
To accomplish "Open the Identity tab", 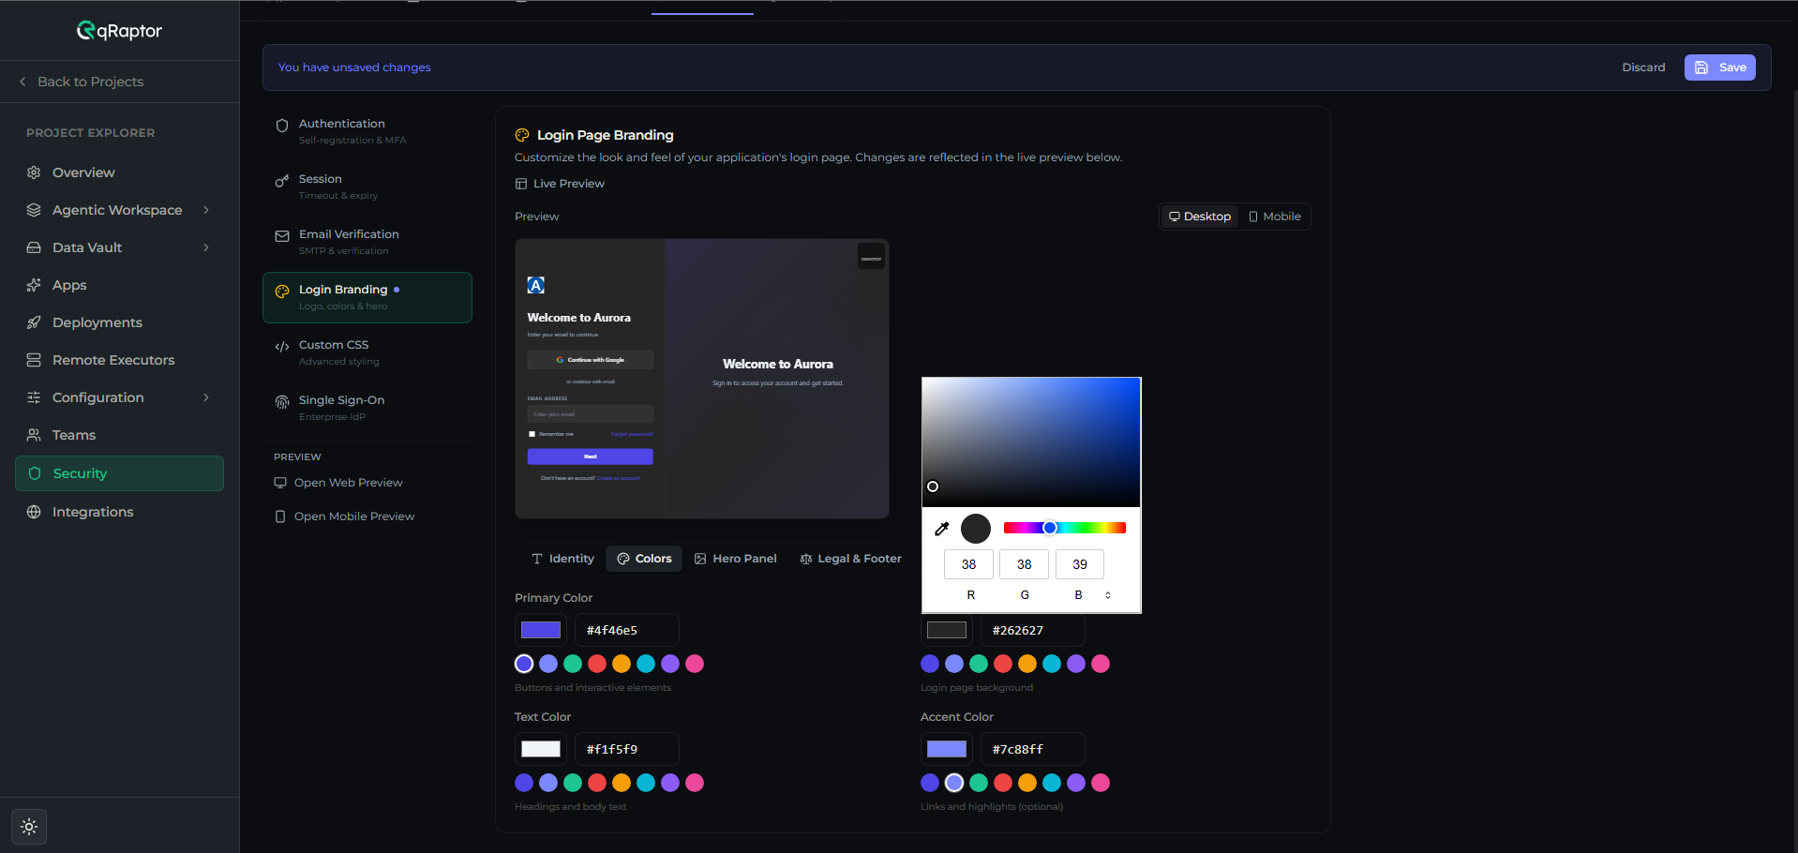I will pyautogui.click(x=562, y=559).
